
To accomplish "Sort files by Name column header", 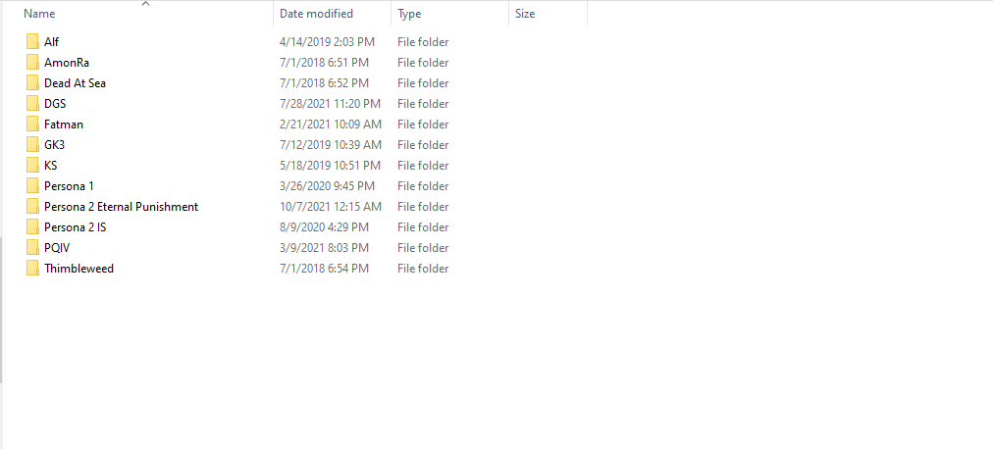I will tap(39, 14).
